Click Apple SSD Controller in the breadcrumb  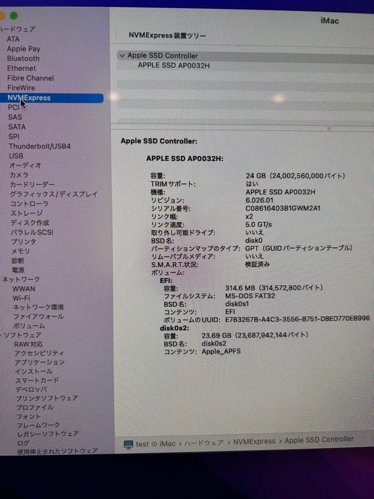319,439
